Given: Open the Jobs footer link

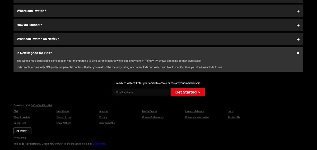Looking at the screenshot, I should pos(231,111).
